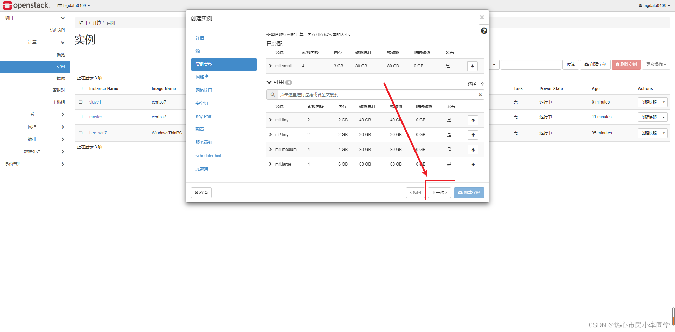Create snapshot for master instance
This screenshot has height=332, width=675.
(x=649, y=117)
